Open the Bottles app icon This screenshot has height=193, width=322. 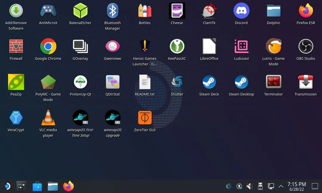pos(145,11)
